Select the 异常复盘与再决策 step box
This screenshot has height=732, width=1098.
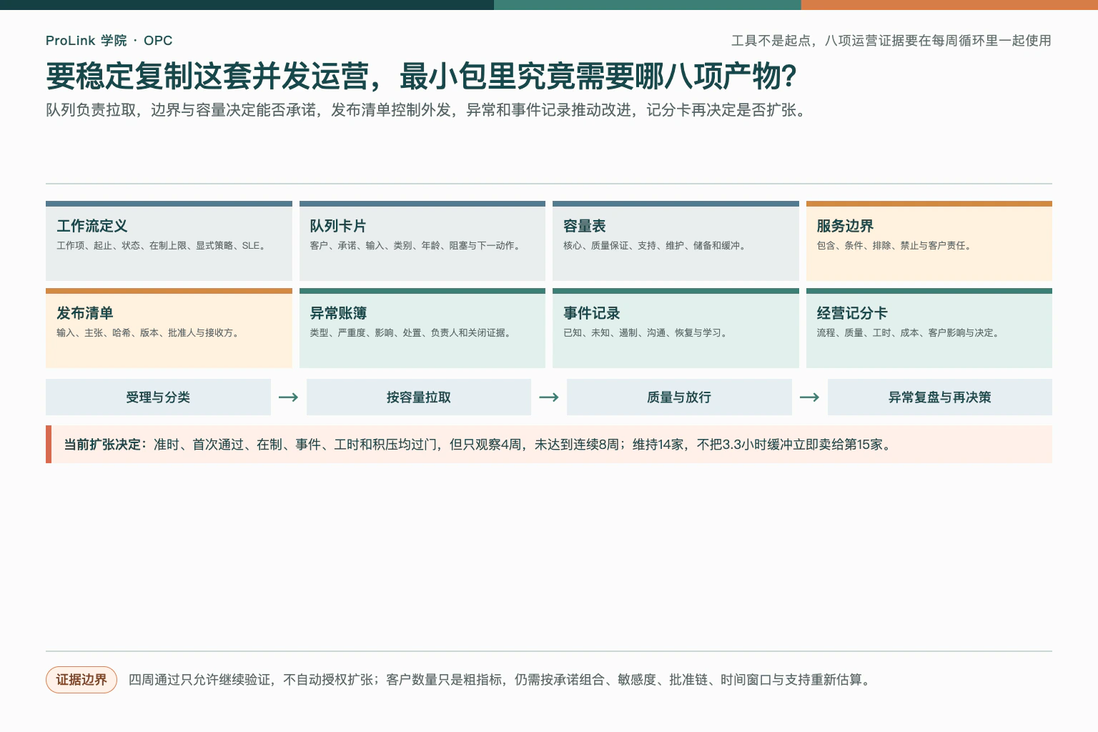[940, 397]
